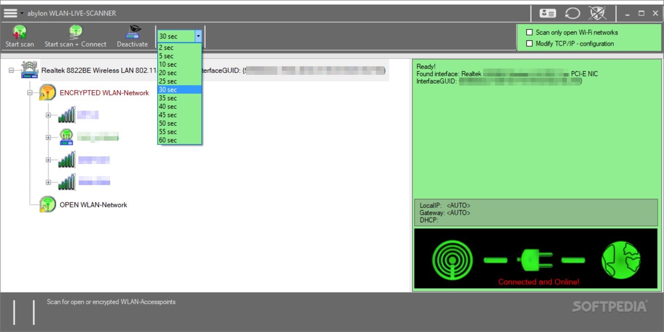Screen dimensions: 664x332
Task: Click the circular refresh icon
Action: tap(572, 13)
